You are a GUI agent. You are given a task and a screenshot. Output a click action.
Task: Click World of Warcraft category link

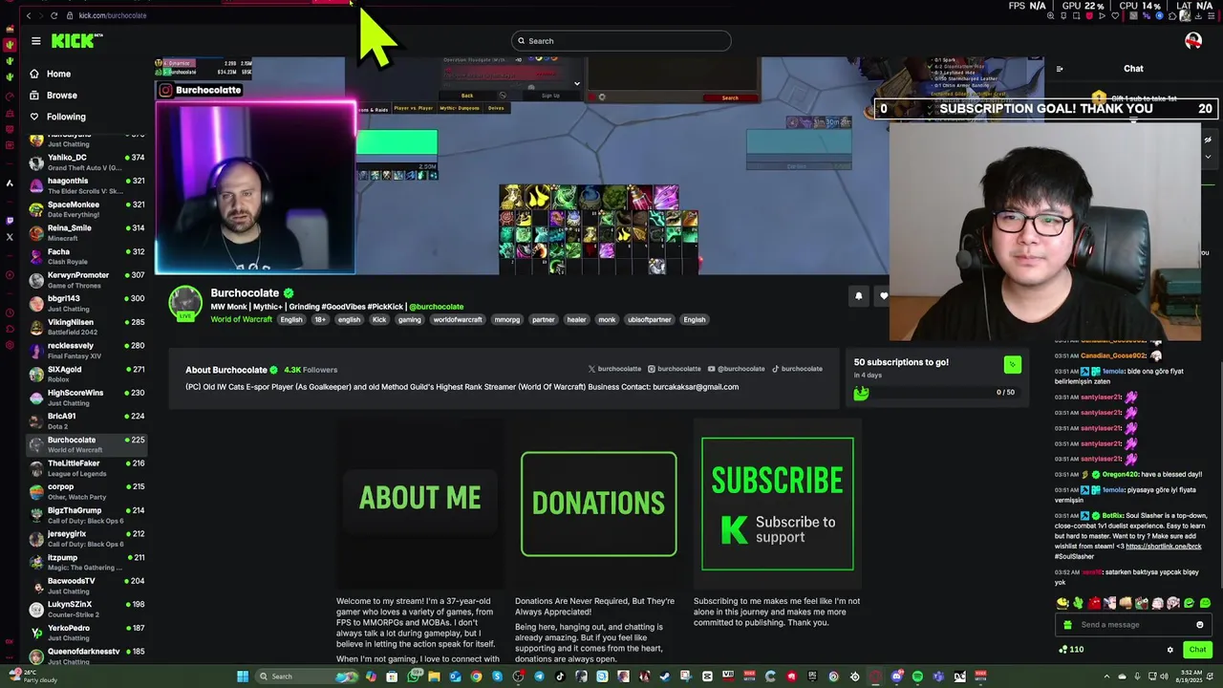coord(241,319)
